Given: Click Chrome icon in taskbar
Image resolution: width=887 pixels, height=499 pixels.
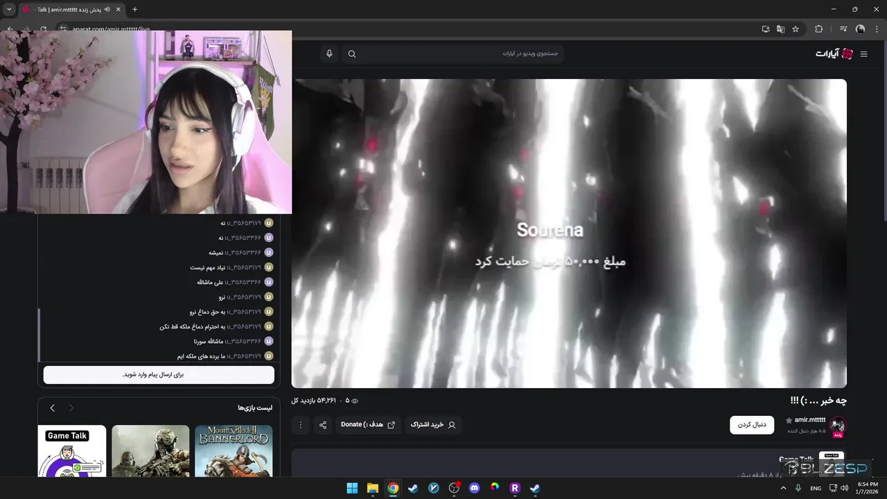Looking at the screenshot, I should click(x=393, y=488).
